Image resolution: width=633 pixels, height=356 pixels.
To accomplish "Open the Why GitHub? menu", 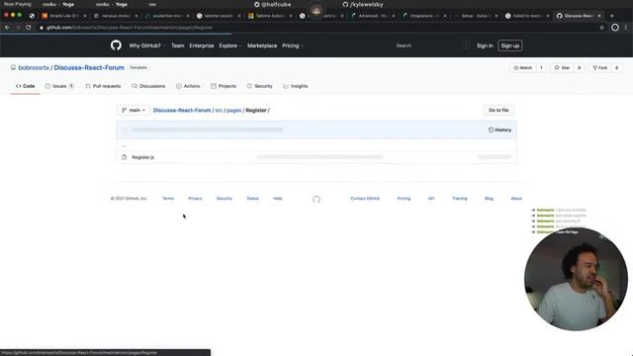I will [x=147, y=45].
